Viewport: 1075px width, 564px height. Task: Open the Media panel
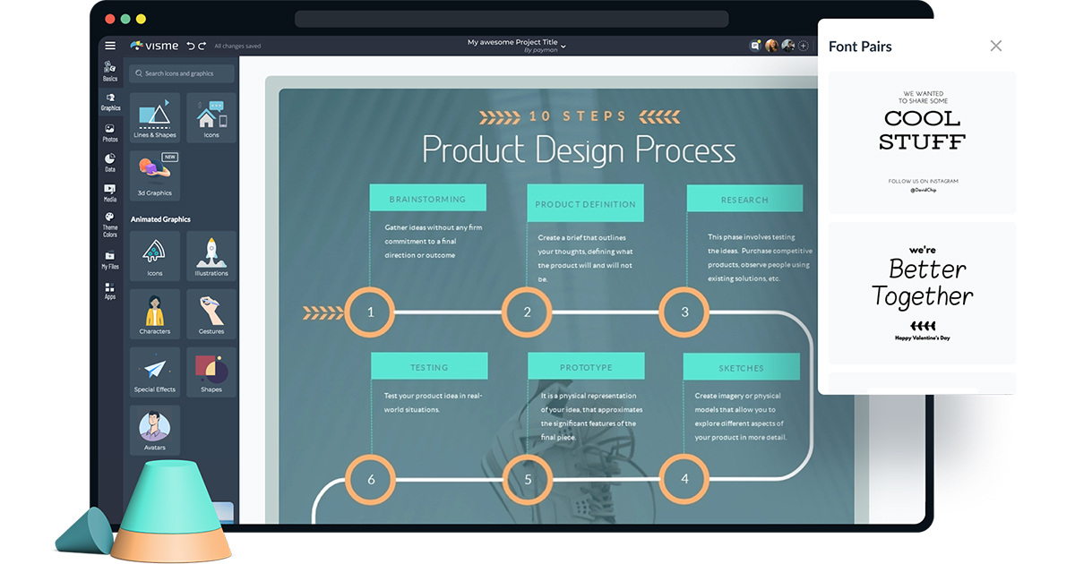(x=110, y=194)
